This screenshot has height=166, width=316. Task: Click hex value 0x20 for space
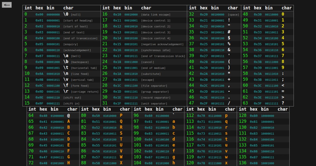pos(204,15)
